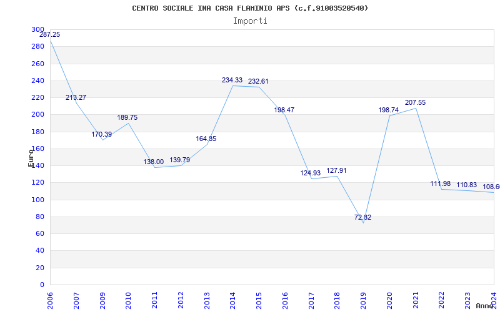Click y-axis tick value 20
Image resolution: width=500 pixels, height=312 pixels.
[x=39, y=268]
